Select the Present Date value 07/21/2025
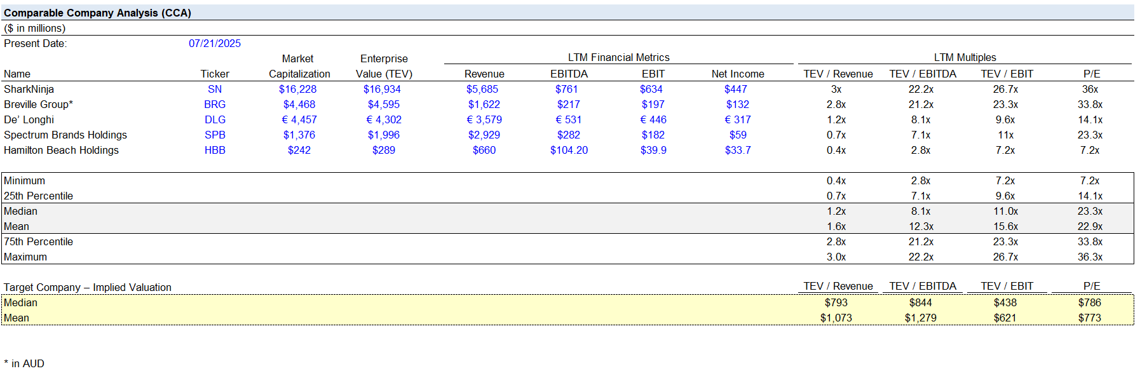 [215, 43]
